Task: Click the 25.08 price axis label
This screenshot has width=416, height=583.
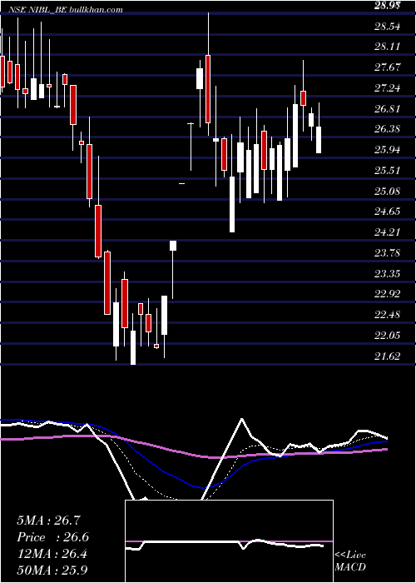Action: (x=389, y=192)
